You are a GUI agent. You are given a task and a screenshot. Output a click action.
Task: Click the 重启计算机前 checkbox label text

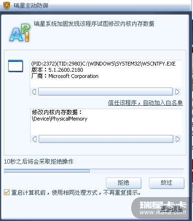[76, 193]
